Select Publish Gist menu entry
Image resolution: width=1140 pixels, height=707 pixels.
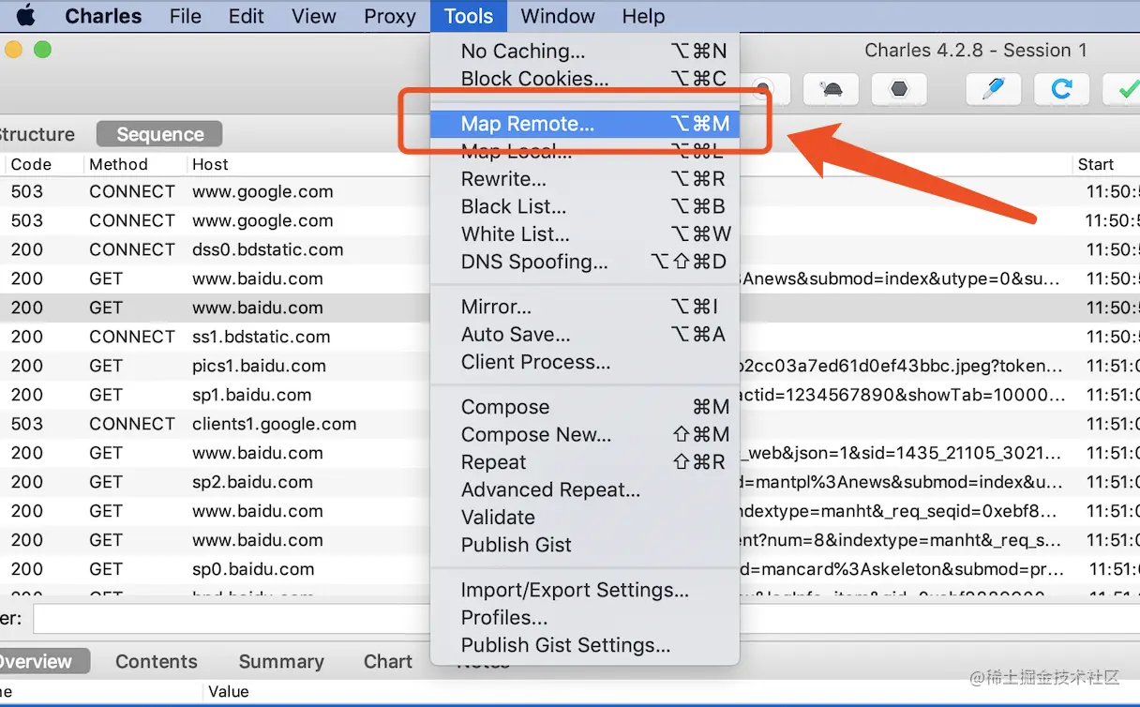(585, 545)
